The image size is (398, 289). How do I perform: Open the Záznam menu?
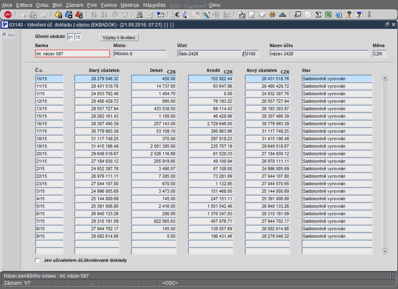pos(74,5)
